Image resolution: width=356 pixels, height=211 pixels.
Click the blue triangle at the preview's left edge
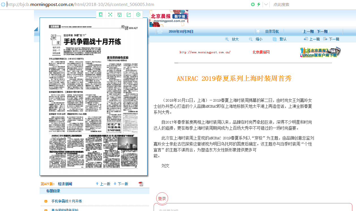36,29
